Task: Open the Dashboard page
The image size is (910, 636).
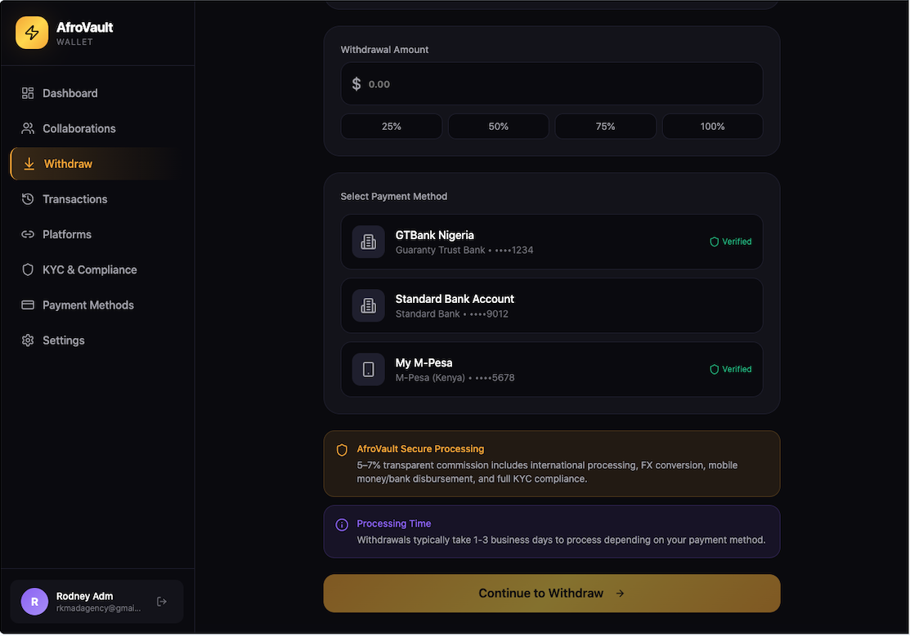Action: tap(69, 93)
